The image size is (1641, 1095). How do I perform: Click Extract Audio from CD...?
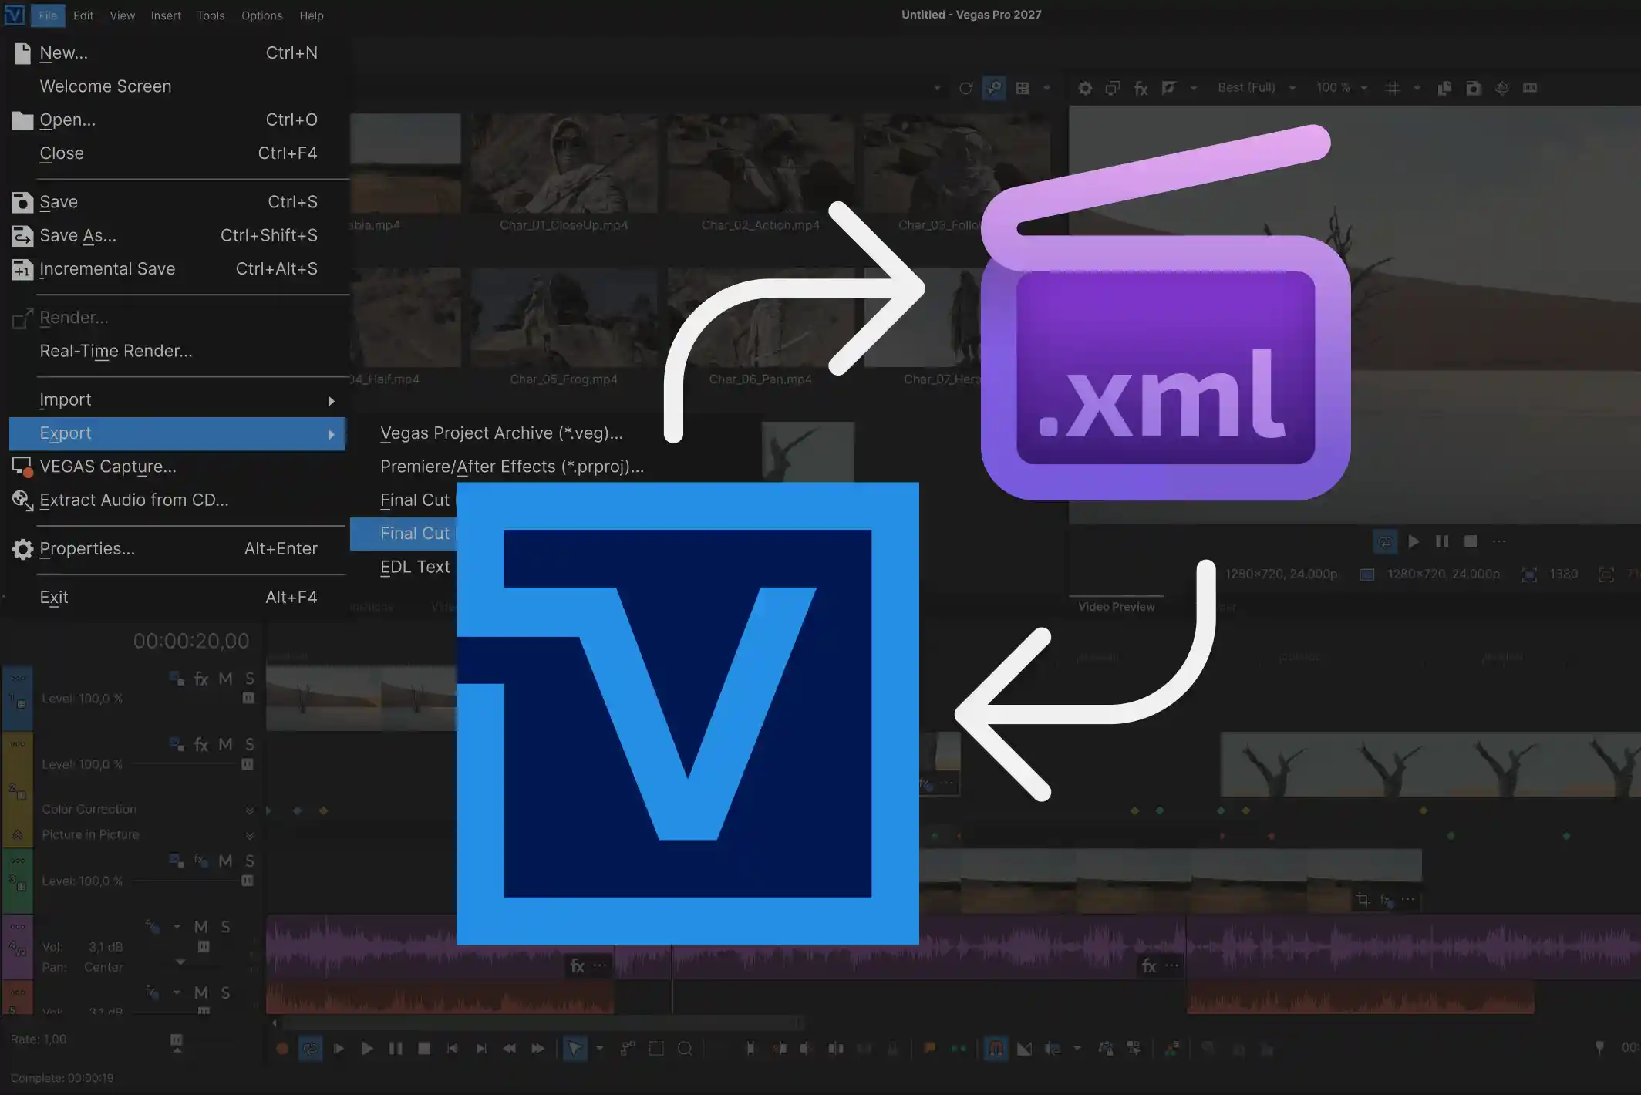coord(177,500)
